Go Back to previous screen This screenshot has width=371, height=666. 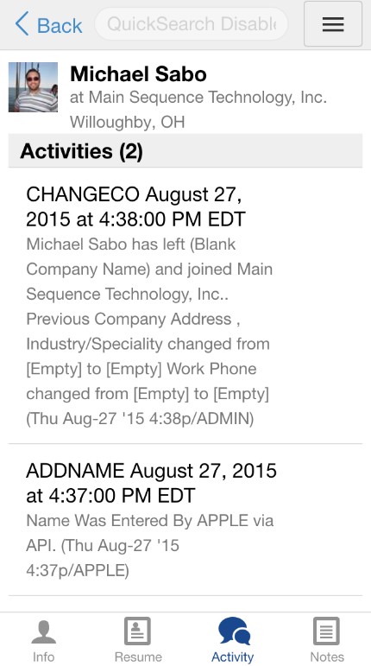tap(48, 24)
